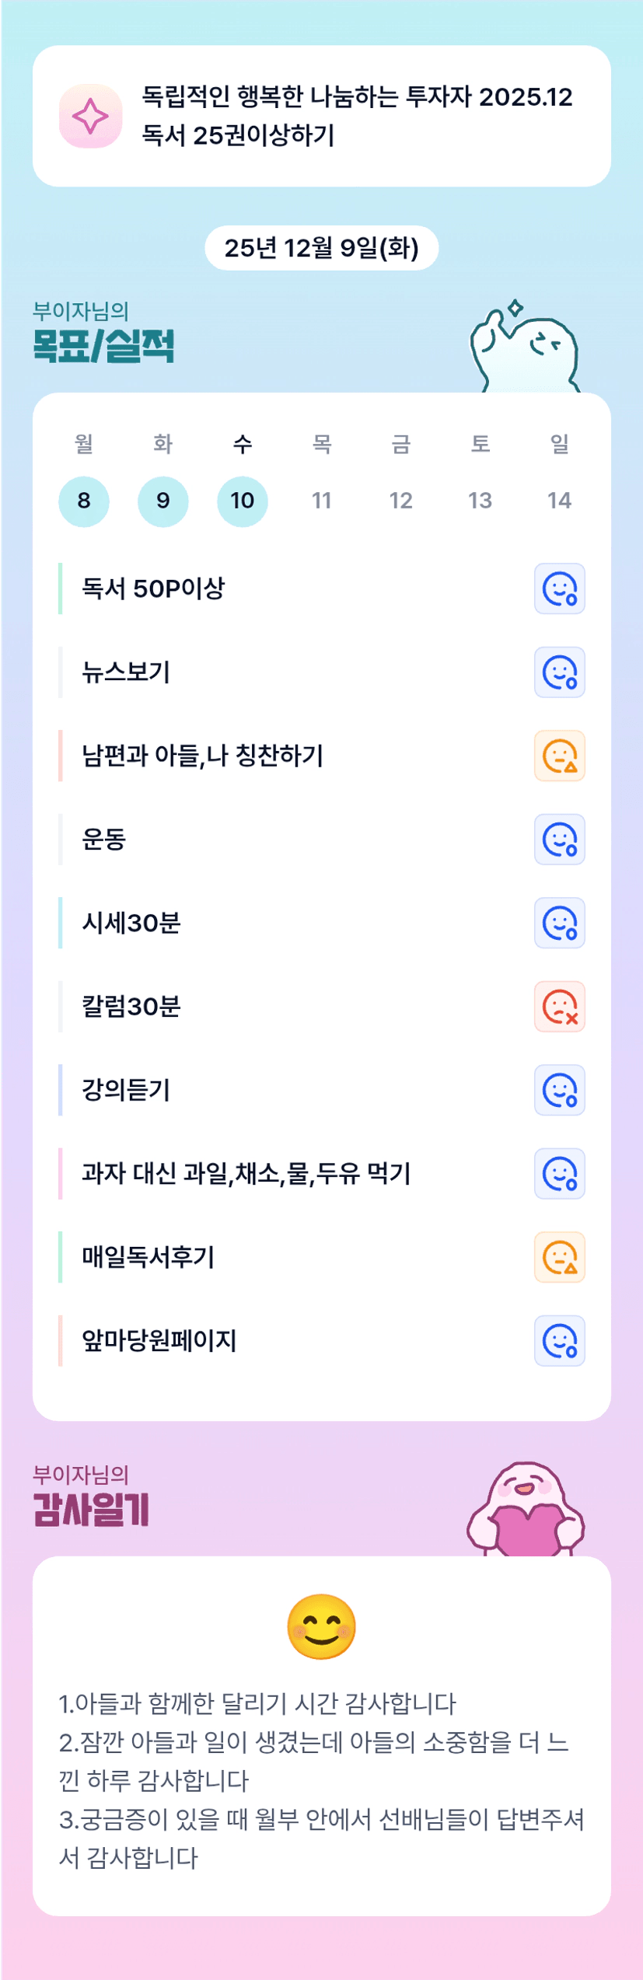Viewport: 643px width, 1980px height.
Task: Click the pink sparkle star goal icon
Action: pyautogui.click(x=90, y=117)
